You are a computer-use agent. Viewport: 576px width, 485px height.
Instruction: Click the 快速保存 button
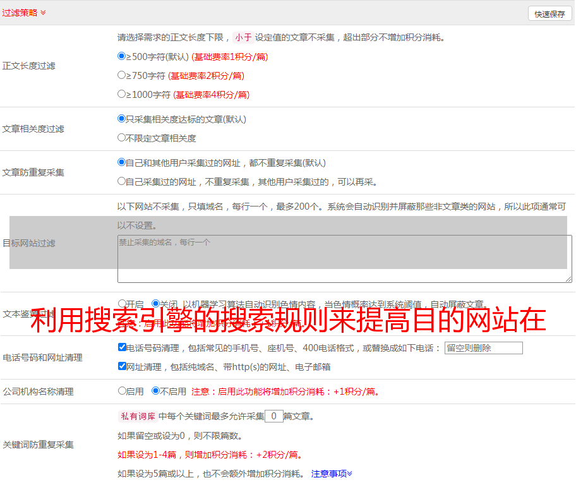click(x=549, y=14)
